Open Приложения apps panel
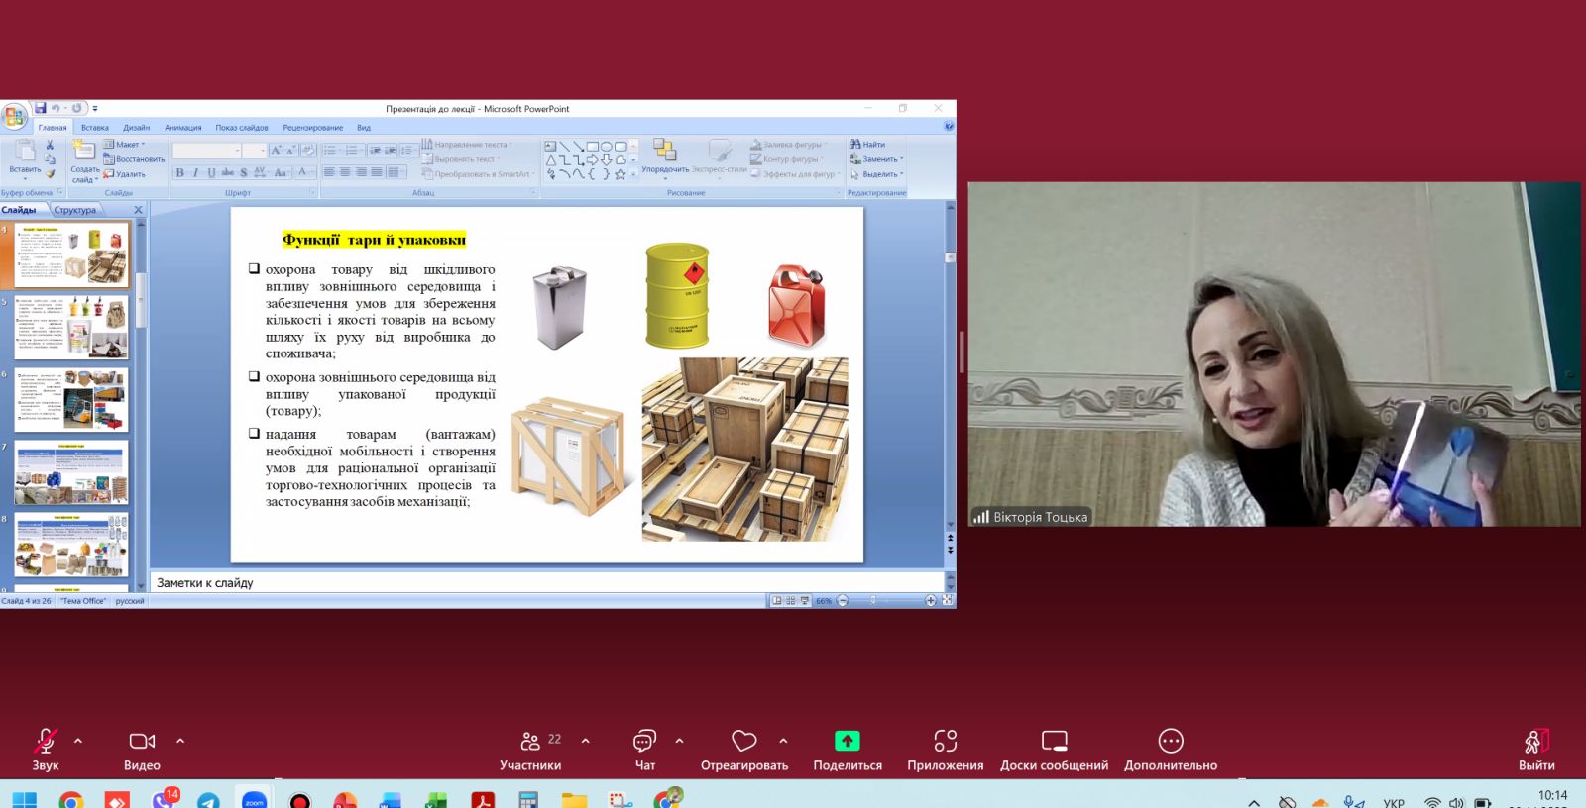 [945, 742]
